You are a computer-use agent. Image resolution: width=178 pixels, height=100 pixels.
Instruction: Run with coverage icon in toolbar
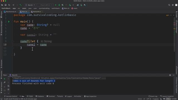coord(63,5)
